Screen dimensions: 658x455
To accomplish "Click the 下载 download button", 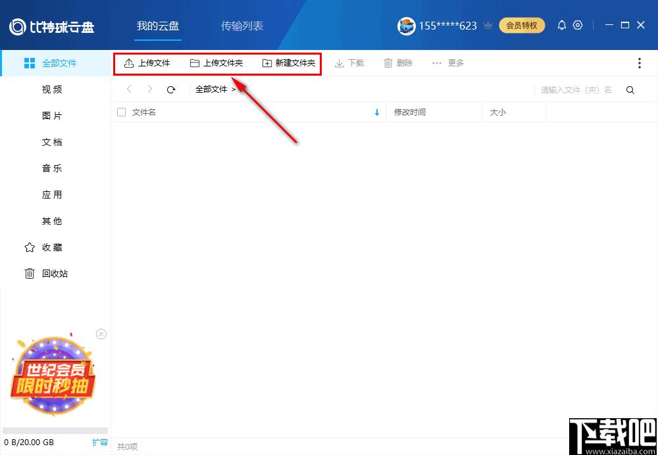I will pyautogui.click(x=349, y=63).
